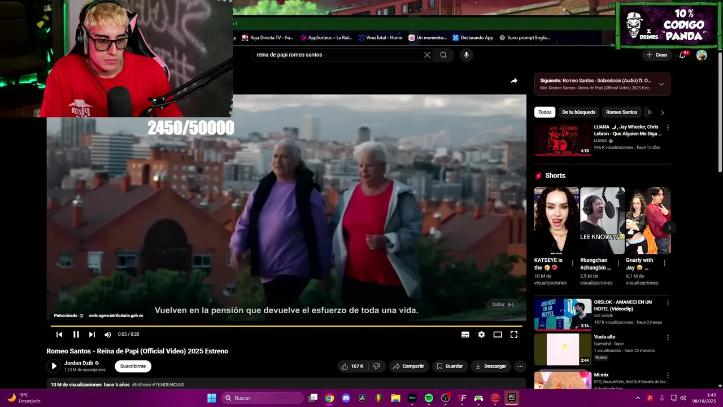Image resolution: width=723 pixels, height=407 pixels.
Task: Open the Vuela alto video
Action: [x=563, y=349]
